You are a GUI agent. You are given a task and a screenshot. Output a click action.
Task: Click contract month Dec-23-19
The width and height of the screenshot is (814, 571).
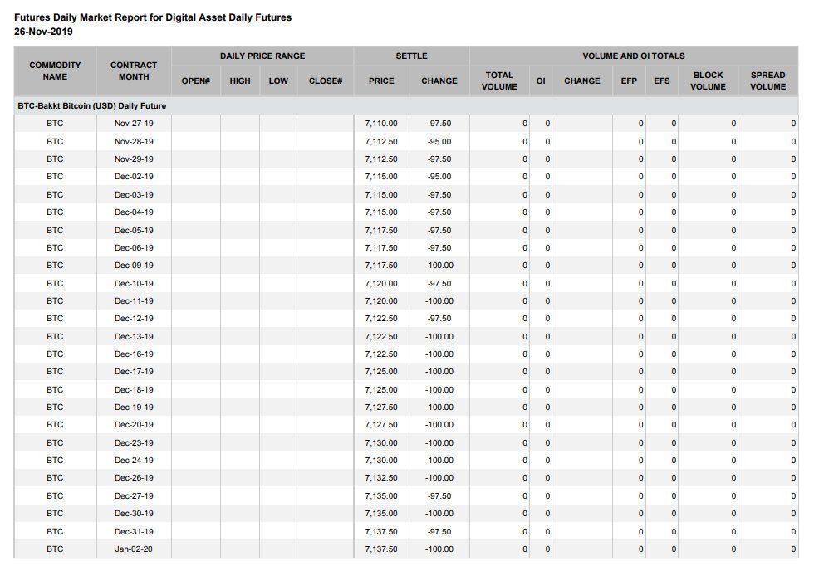[134, 443]
